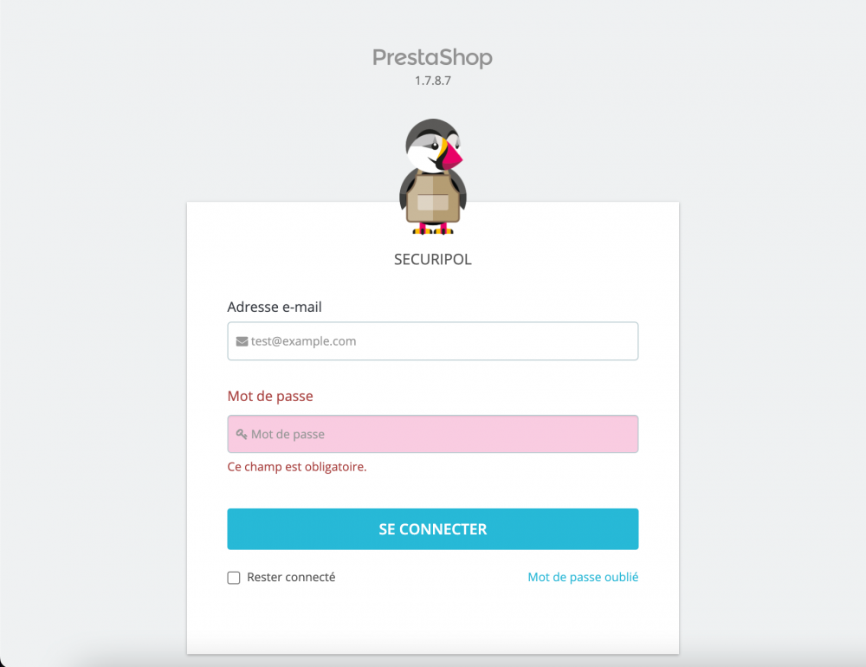Click the Rester connecté label text
Viewport: 866px width, 667px height.
291,578
